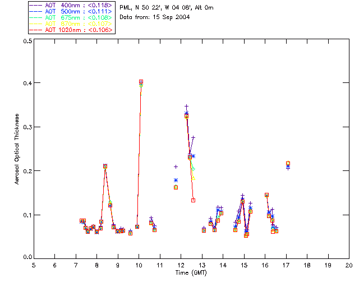Click the x-axis tick label 20
The height and width of the screenshot is (287, 359).
[349, 265]
